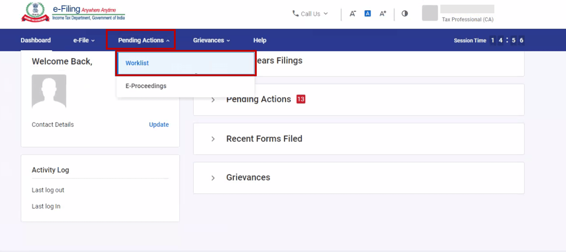This screenshot has width=566, height=252.
Task: Decrease the font size with A- icon
Action: pos(352,14)
